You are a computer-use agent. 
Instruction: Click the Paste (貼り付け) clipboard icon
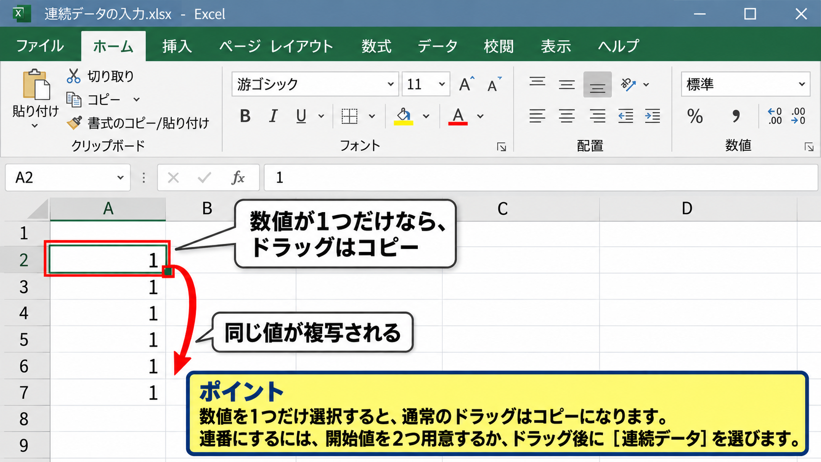click(x=36, y=84)
